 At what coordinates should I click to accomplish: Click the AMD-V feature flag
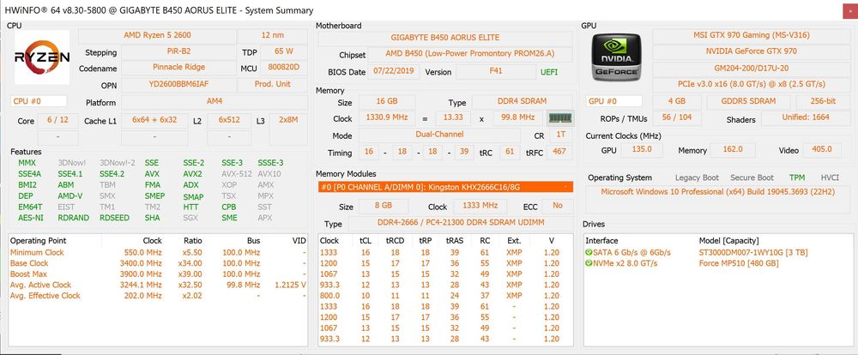[x=70, y=196]
